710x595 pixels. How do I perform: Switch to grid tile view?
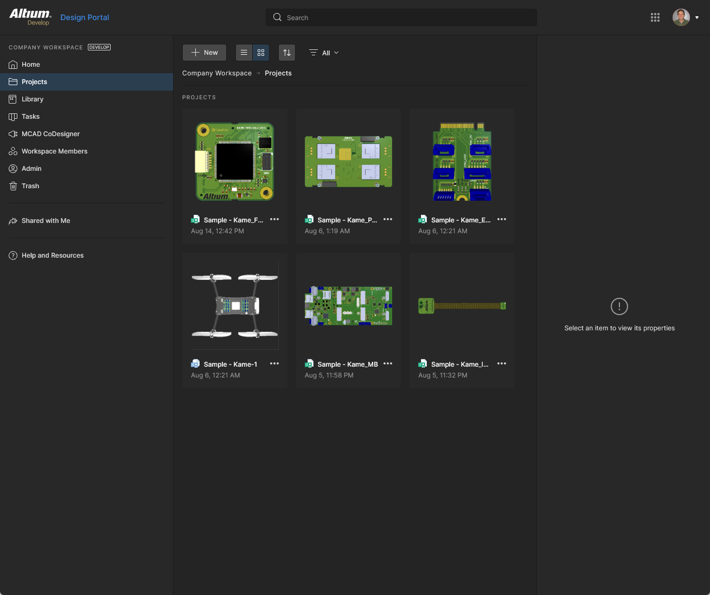[x=261, y=53]
